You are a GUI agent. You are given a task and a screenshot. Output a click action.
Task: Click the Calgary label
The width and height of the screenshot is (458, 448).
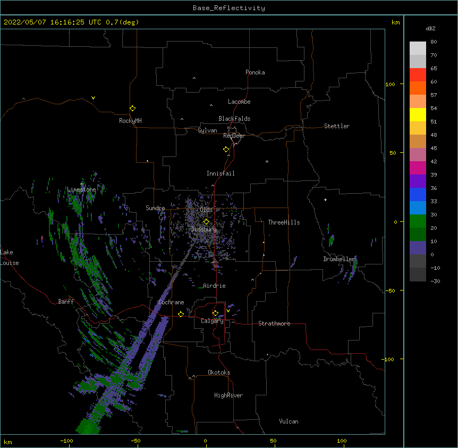coord(212,321)
